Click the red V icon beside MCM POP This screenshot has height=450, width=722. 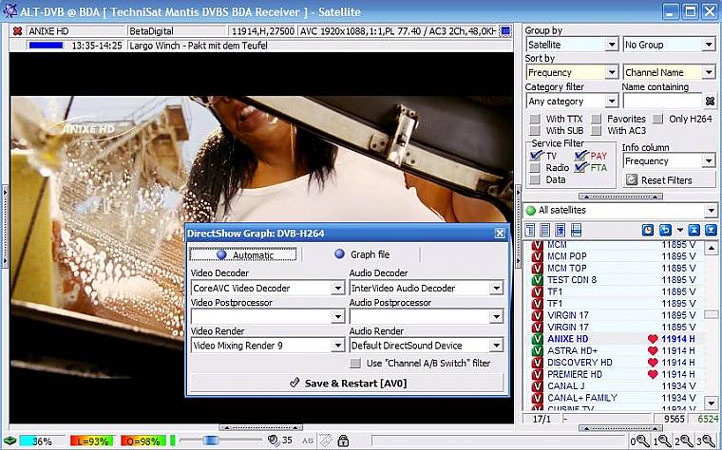click(538, 256)
